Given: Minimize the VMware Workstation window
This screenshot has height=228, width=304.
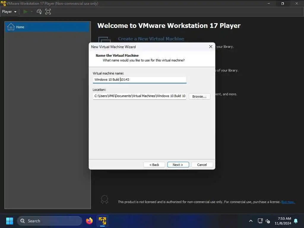Looking at the screenshot, I should pos(269,4).
